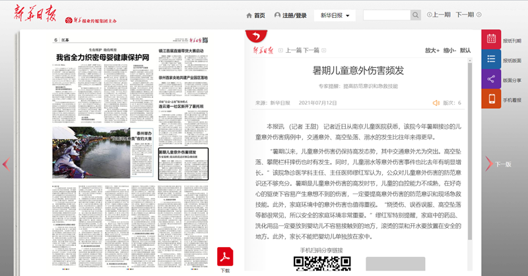Click 版面分享 share icon
The image size is (528, 276).
pyautogui.click(x=491, y=79)
